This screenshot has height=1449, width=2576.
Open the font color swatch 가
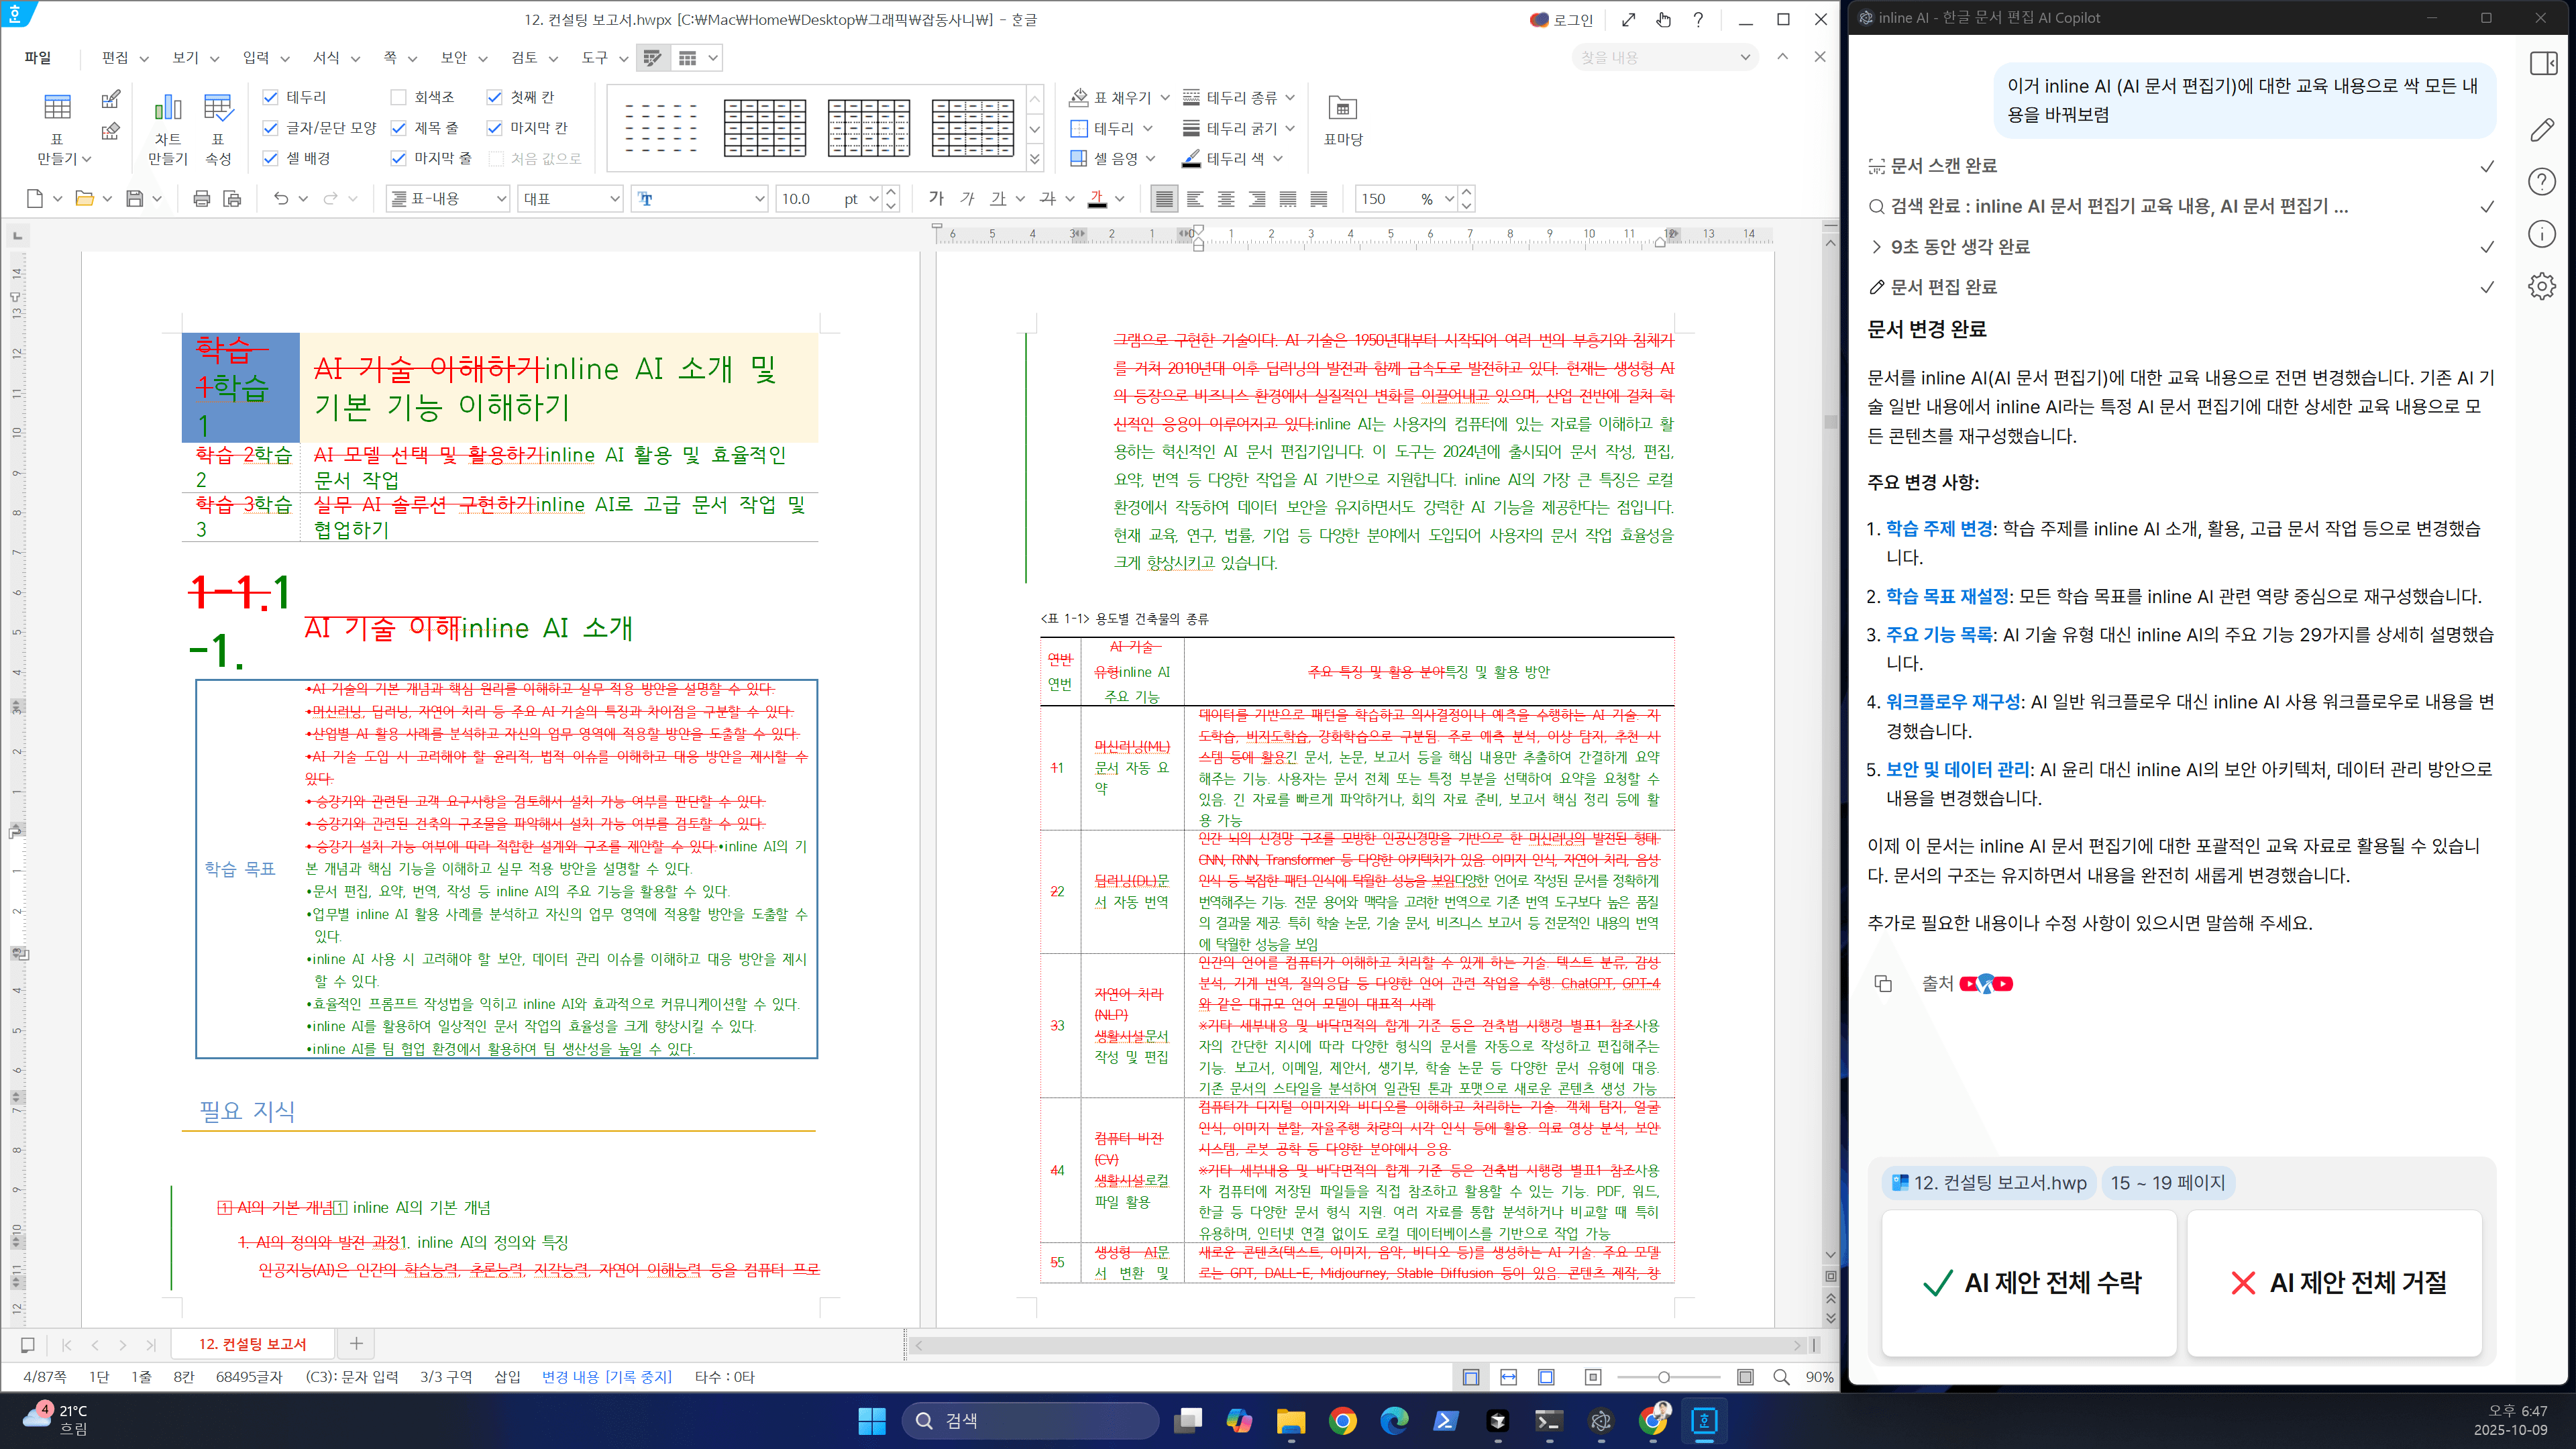(1097, 199)
